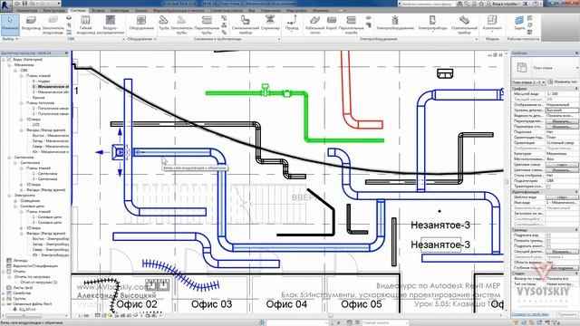580x326 pixels.
Task: Click the Изменить тип button in Properties
Action: (x=563, y=82)
